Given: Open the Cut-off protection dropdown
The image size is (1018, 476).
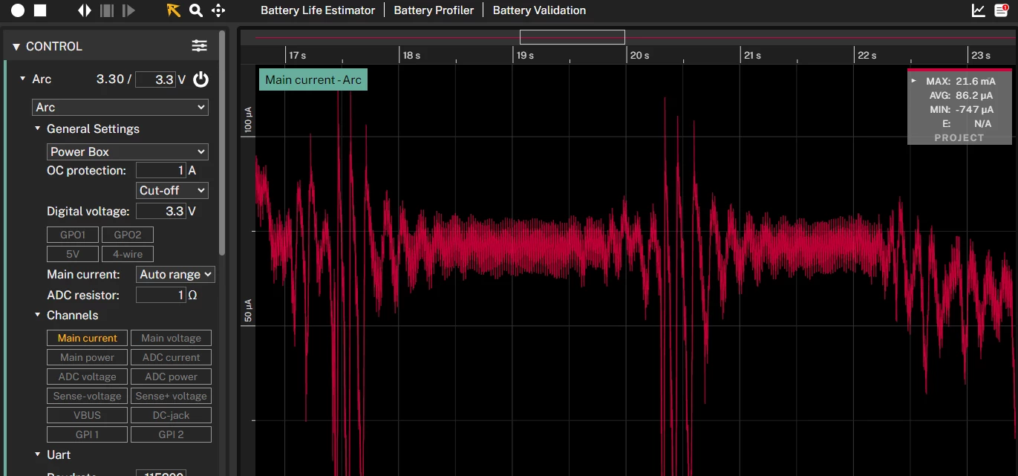Looking at the screenshot, I should (172, 190).
